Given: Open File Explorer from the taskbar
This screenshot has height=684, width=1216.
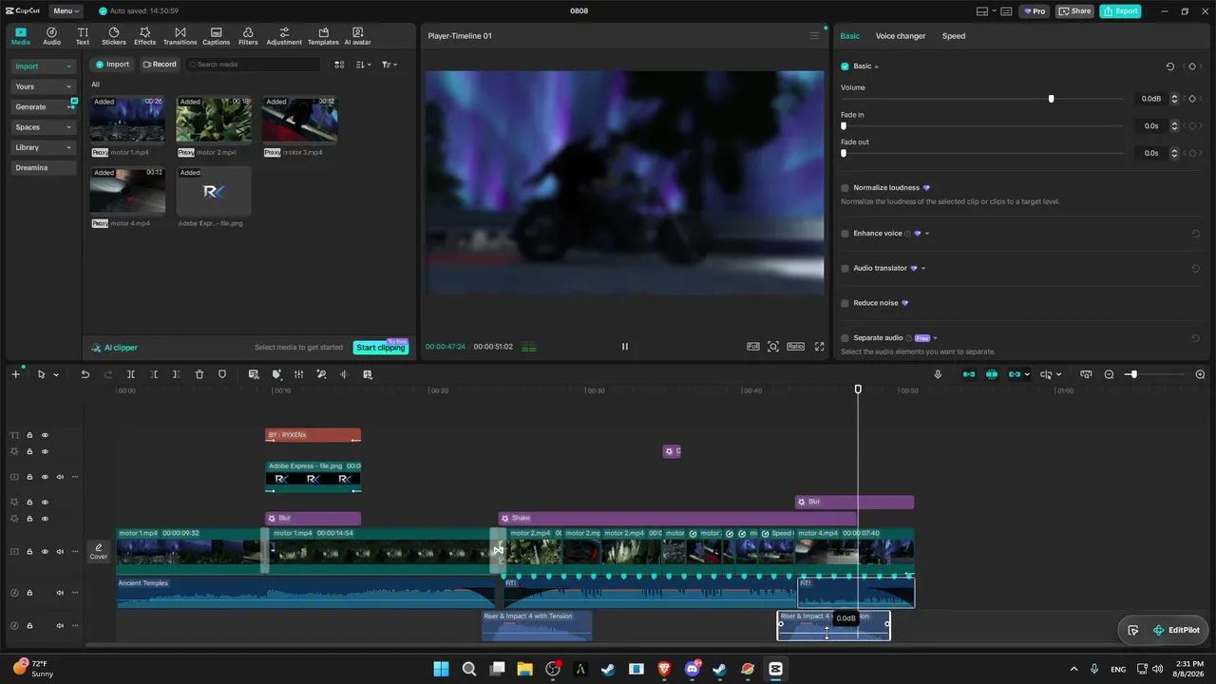Looking at the screenshot, I should pyautogui.click(x=524, y=669).
